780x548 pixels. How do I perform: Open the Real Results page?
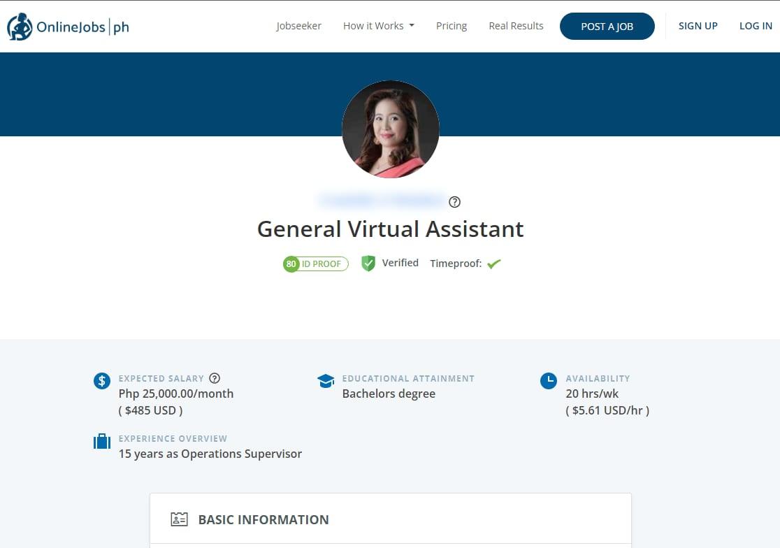516,26
